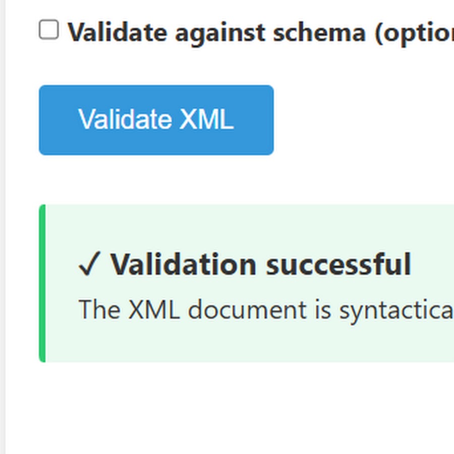The height and width of the screenshot is (454, 454).
Task: Enable the Validate against schema checkbox
Action: tap(49, 30)
